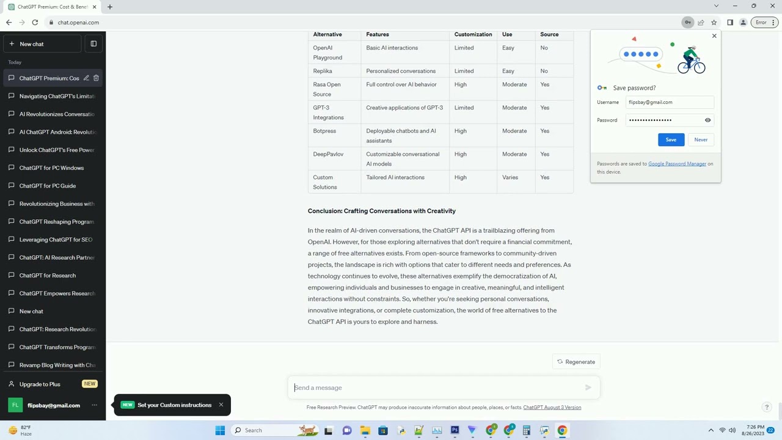Click Save in the password popup
Screen dimensions: 782x440
coord(671,140)
